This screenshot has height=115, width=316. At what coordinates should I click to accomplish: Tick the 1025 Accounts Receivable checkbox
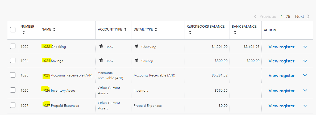point(13,75)
